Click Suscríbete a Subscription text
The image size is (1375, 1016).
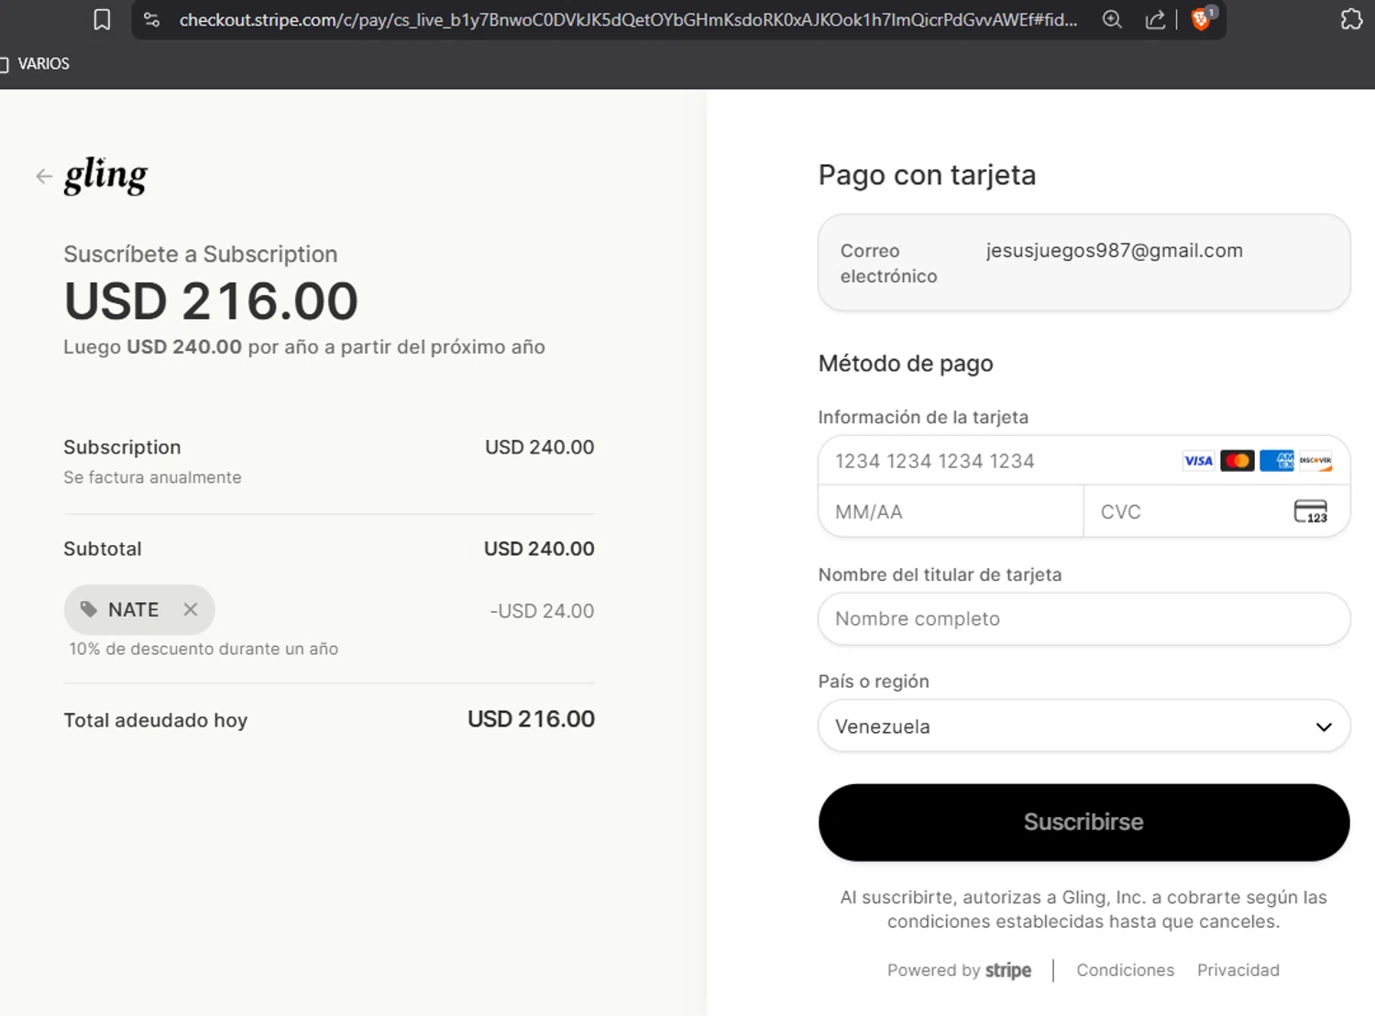200,254
